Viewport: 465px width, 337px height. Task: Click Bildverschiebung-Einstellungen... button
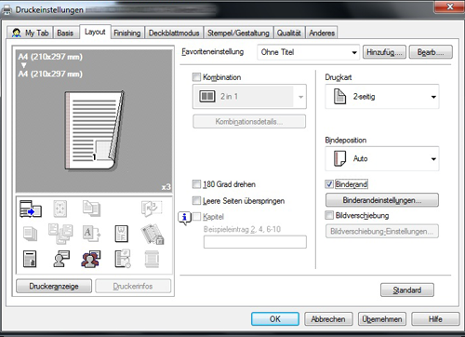click(x=382, y=231)
